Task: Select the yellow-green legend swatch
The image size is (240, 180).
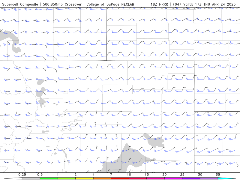Action: pyautogui.click(x=67, y=178)
